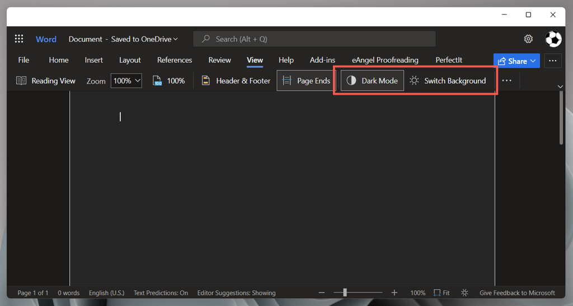Open the References tab
Viewport: 573px width, 306px height.
pyautogui.click(x=175, y=60)
